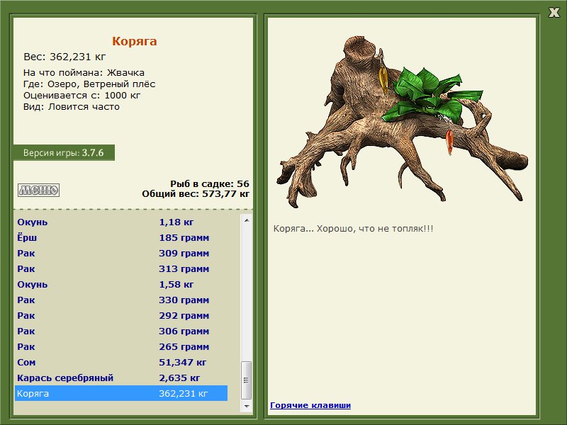
Task: Select the Рак 309 грамм row
Action: pos(121,253)
